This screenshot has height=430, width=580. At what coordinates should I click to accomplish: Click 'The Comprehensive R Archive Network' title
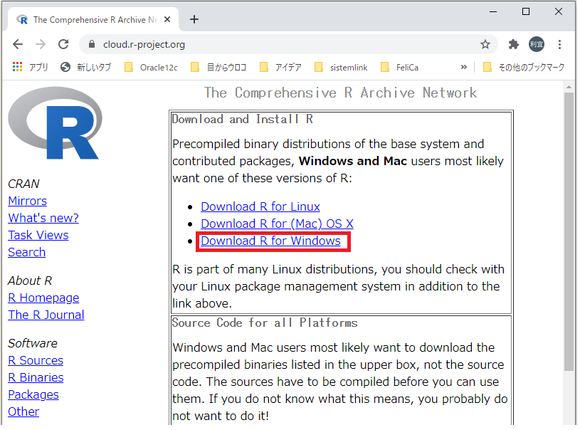(x=341, y=93)
